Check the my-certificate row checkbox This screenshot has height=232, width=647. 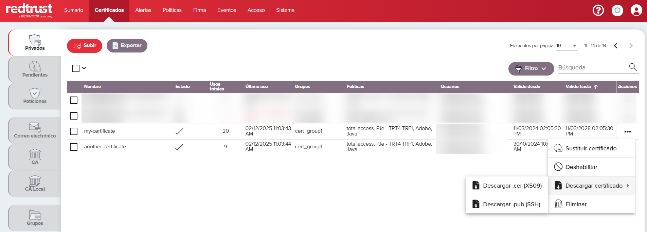pos(74,131)
